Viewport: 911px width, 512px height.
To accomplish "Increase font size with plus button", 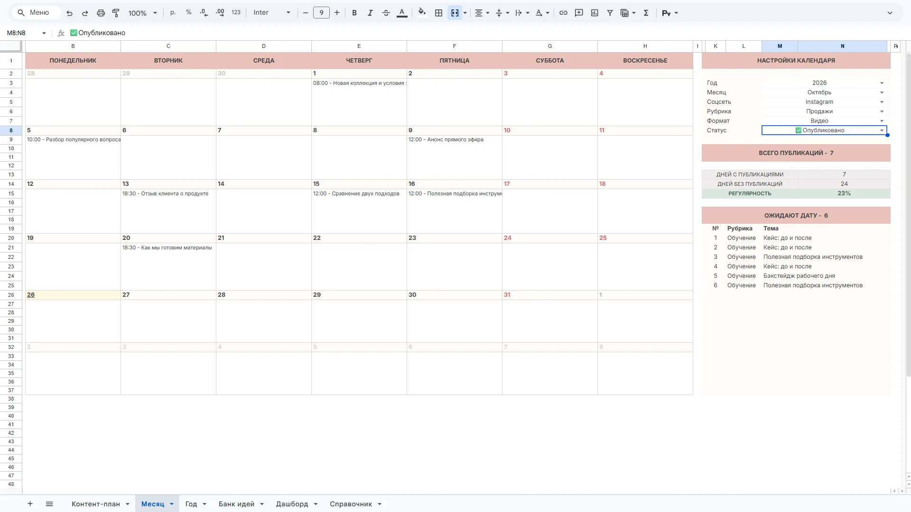I will tap(337, 13).
